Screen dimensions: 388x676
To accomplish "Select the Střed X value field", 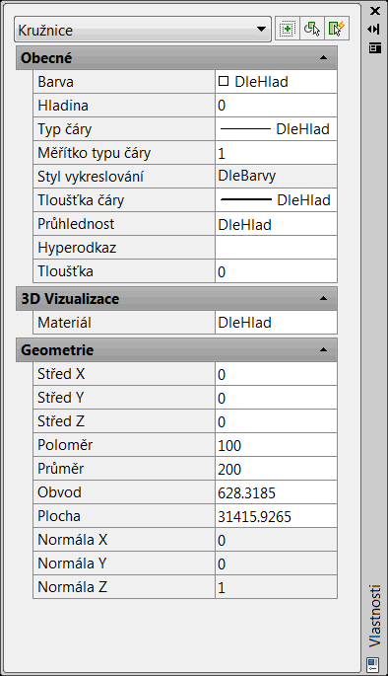I will [x=276, y=374].
